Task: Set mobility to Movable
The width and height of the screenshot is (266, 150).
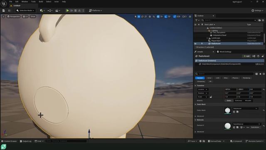Action: point(248,101)
